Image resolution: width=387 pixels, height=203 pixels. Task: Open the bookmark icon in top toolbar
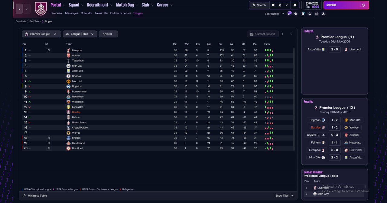[273, 5]
